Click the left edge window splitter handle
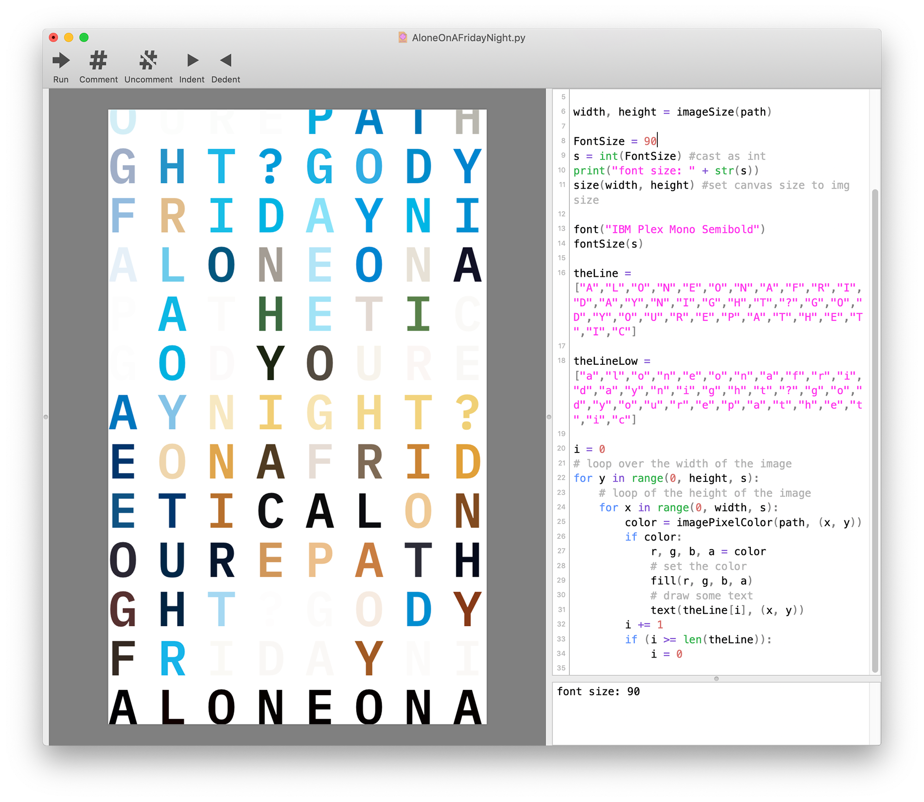This screenshot has height=802, width=924. pyautogui.click(x=46, y=417)
